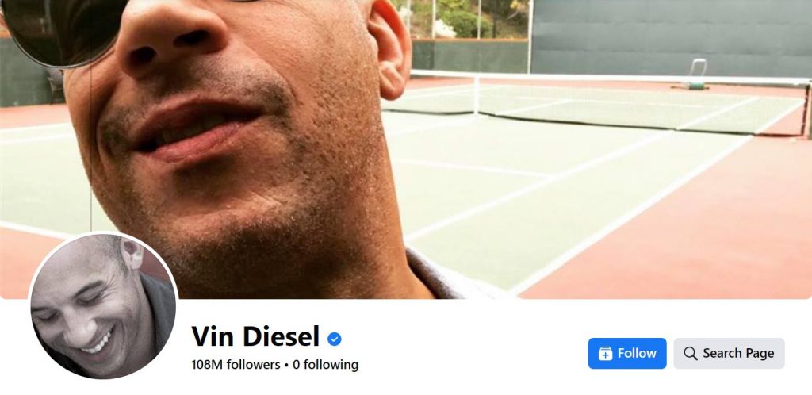
Task: Click the court roller near the net
Action: [x=696, y=75]
